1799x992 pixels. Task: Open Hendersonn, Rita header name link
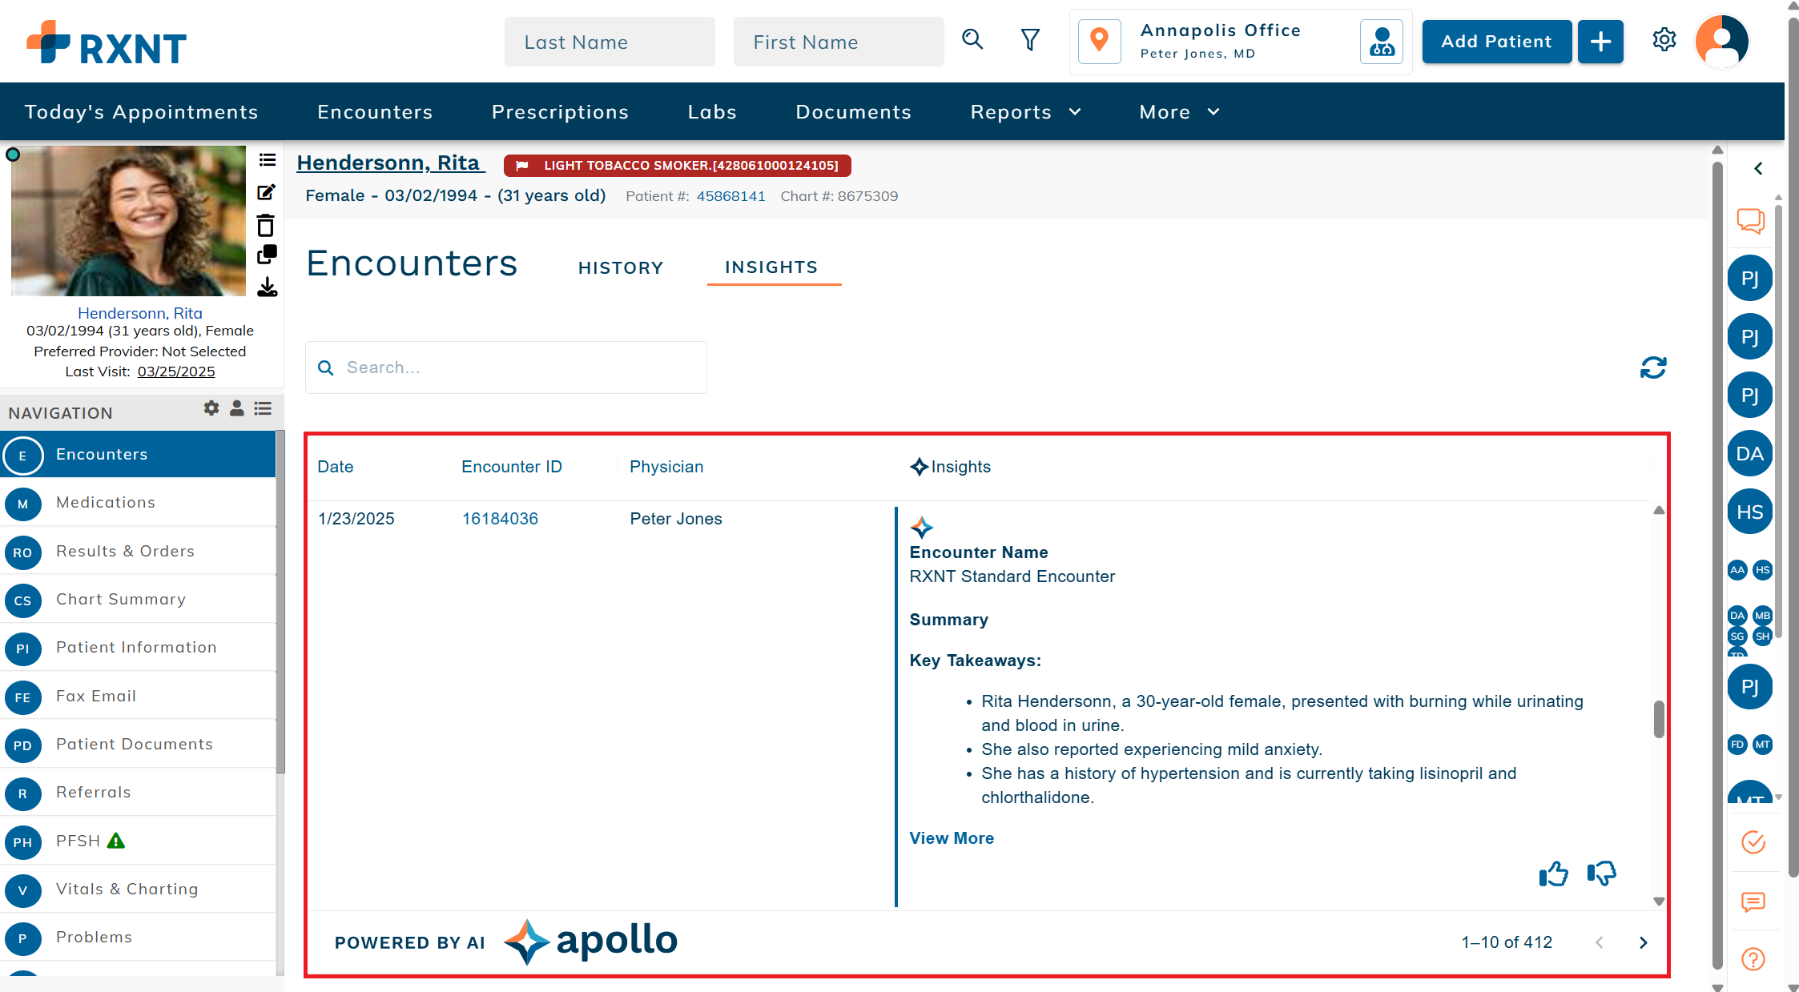pyautogui.click(x=391, y=163)
